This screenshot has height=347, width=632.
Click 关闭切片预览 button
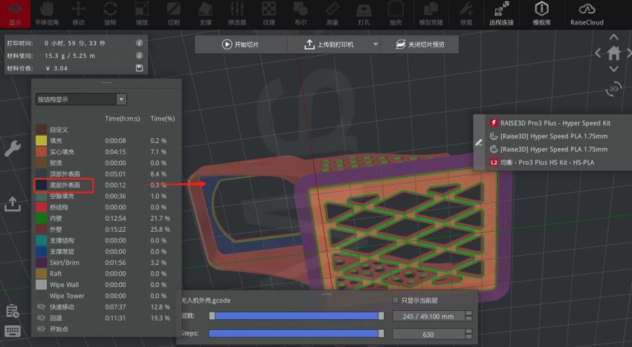(x=420, y=44)
